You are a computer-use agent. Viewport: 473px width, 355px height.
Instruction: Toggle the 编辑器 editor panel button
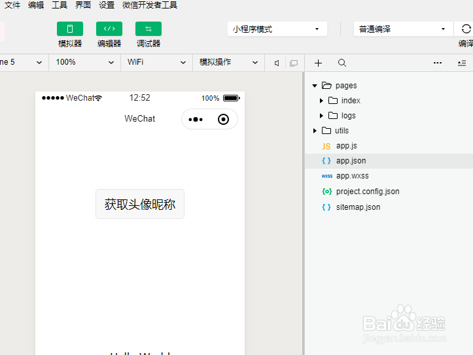(x=109, y=29)
